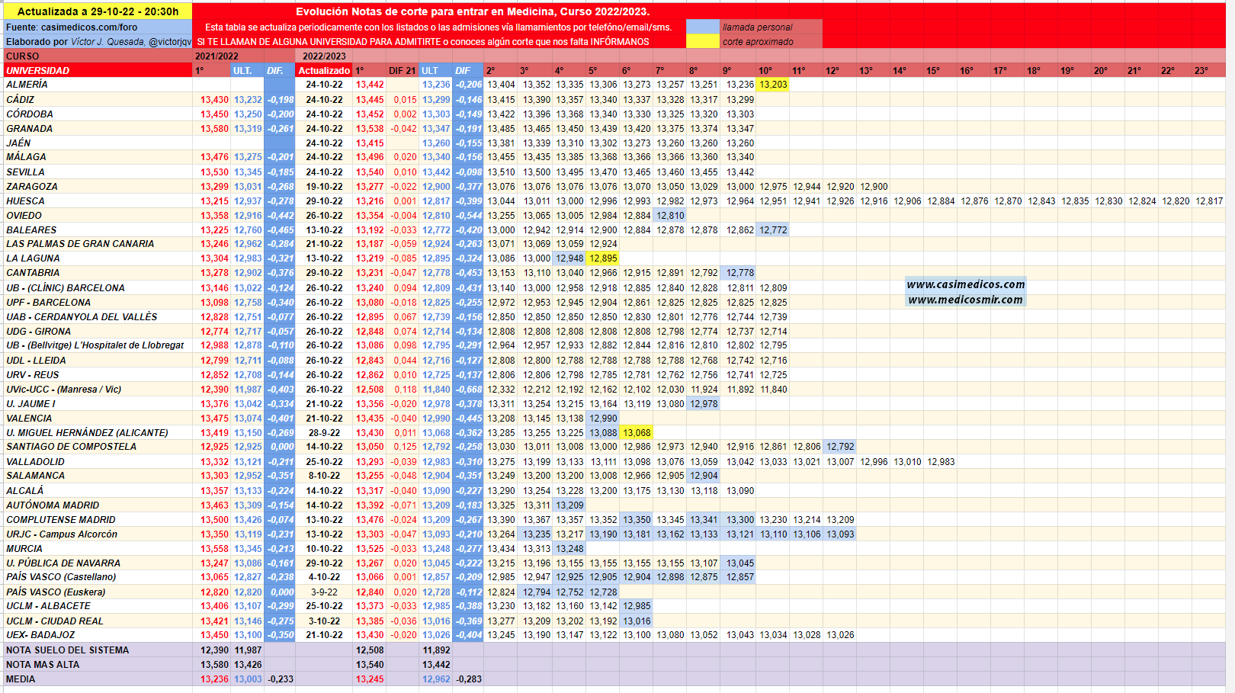Click 'UEX- BADAJOZ' row label

(98, 635)
